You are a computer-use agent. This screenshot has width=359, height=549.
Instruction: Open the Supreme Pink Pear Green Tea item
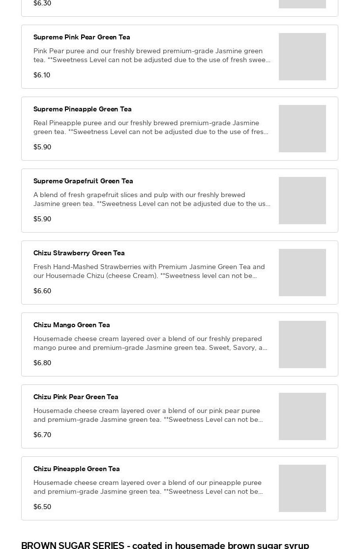pyautogui.click(x=82, y=37)
